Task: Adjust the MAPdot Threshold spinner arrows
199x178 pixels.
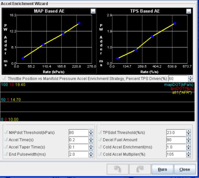Action: click(x=91, y=133)
